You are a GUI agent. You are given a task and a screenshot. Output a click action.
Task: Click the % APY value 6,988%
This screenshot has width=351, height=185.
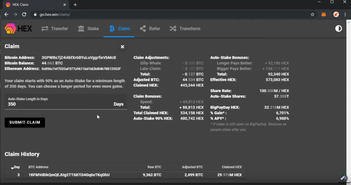click(x=282, y=119)
